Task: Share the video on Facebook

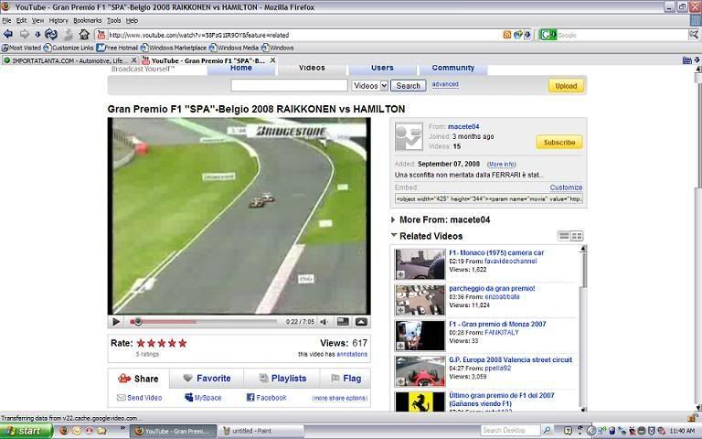Action: coord(266,398)
